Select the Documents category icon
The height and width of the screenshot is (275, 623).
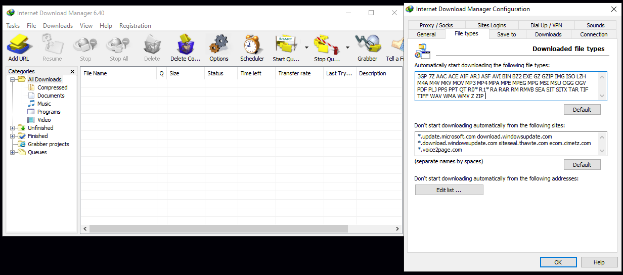[31, 96]
